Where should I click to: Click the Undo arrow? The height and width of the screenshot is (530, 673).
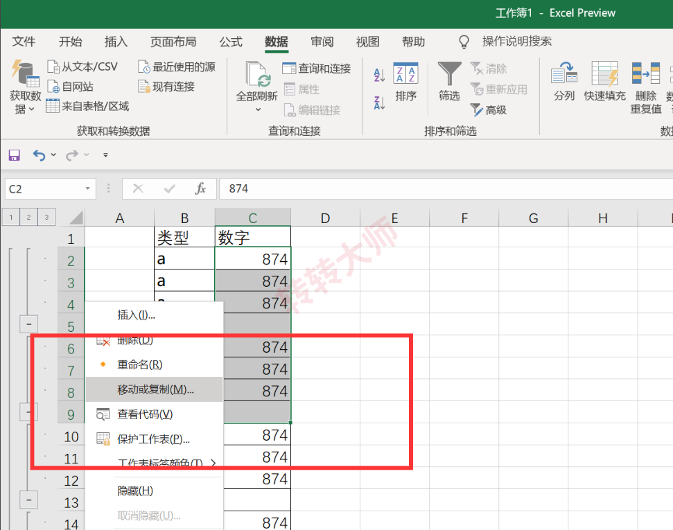pyautogui.click(x=39, y=155)
